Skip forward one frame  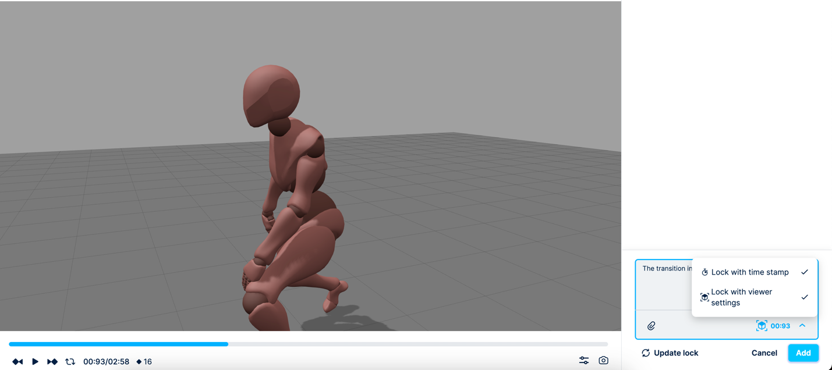click(x=52, y=361)
